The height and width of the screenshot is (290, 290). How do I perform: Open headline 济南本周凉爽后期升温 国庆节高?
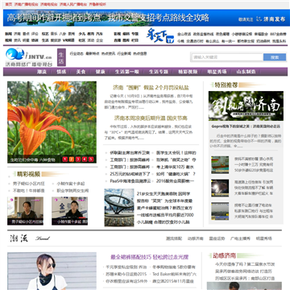click(151, 118)
